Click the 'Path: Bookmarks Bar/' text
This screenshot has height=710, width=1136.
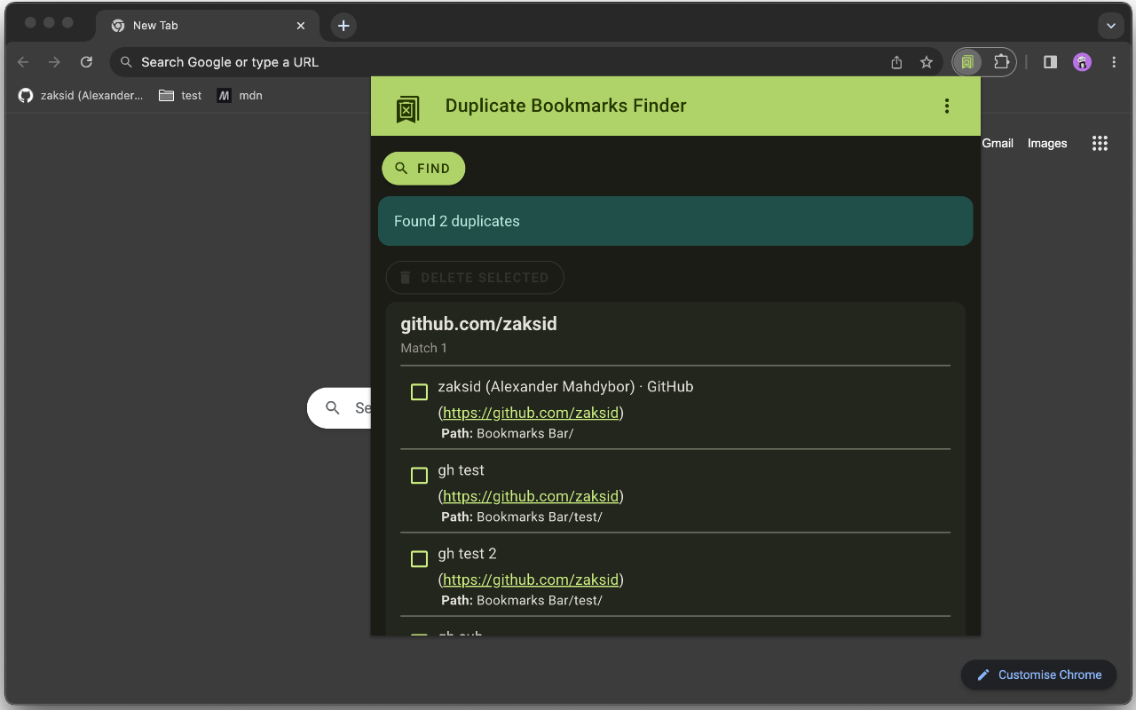[508, 434]
